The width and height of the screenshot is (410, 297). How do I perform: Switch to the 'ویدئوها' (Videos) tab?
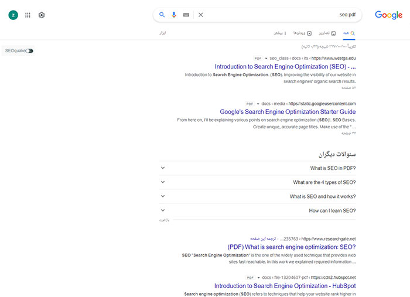(x=303, y=33)
